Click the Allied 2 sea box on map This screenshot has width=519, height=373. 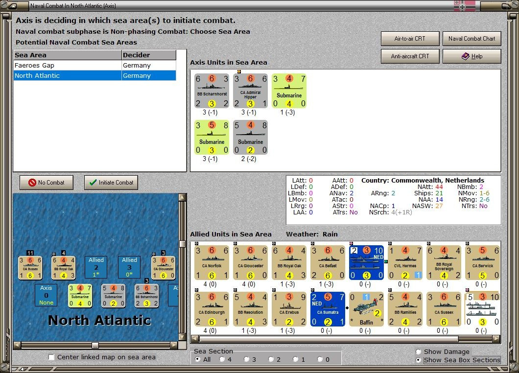point(96,267)
